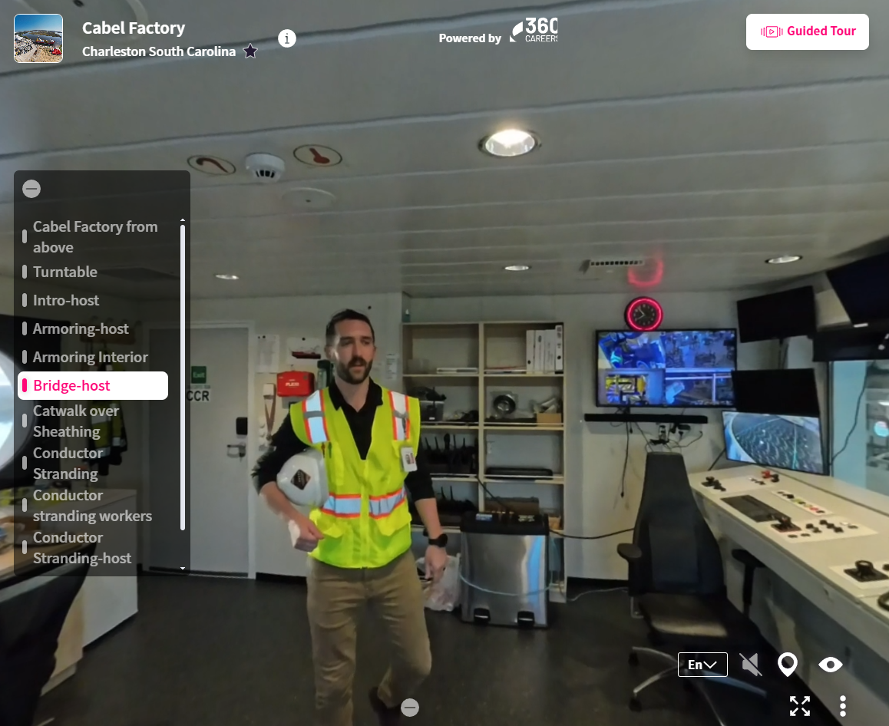Go to Conductor Stranding scene

pos(68,463)
